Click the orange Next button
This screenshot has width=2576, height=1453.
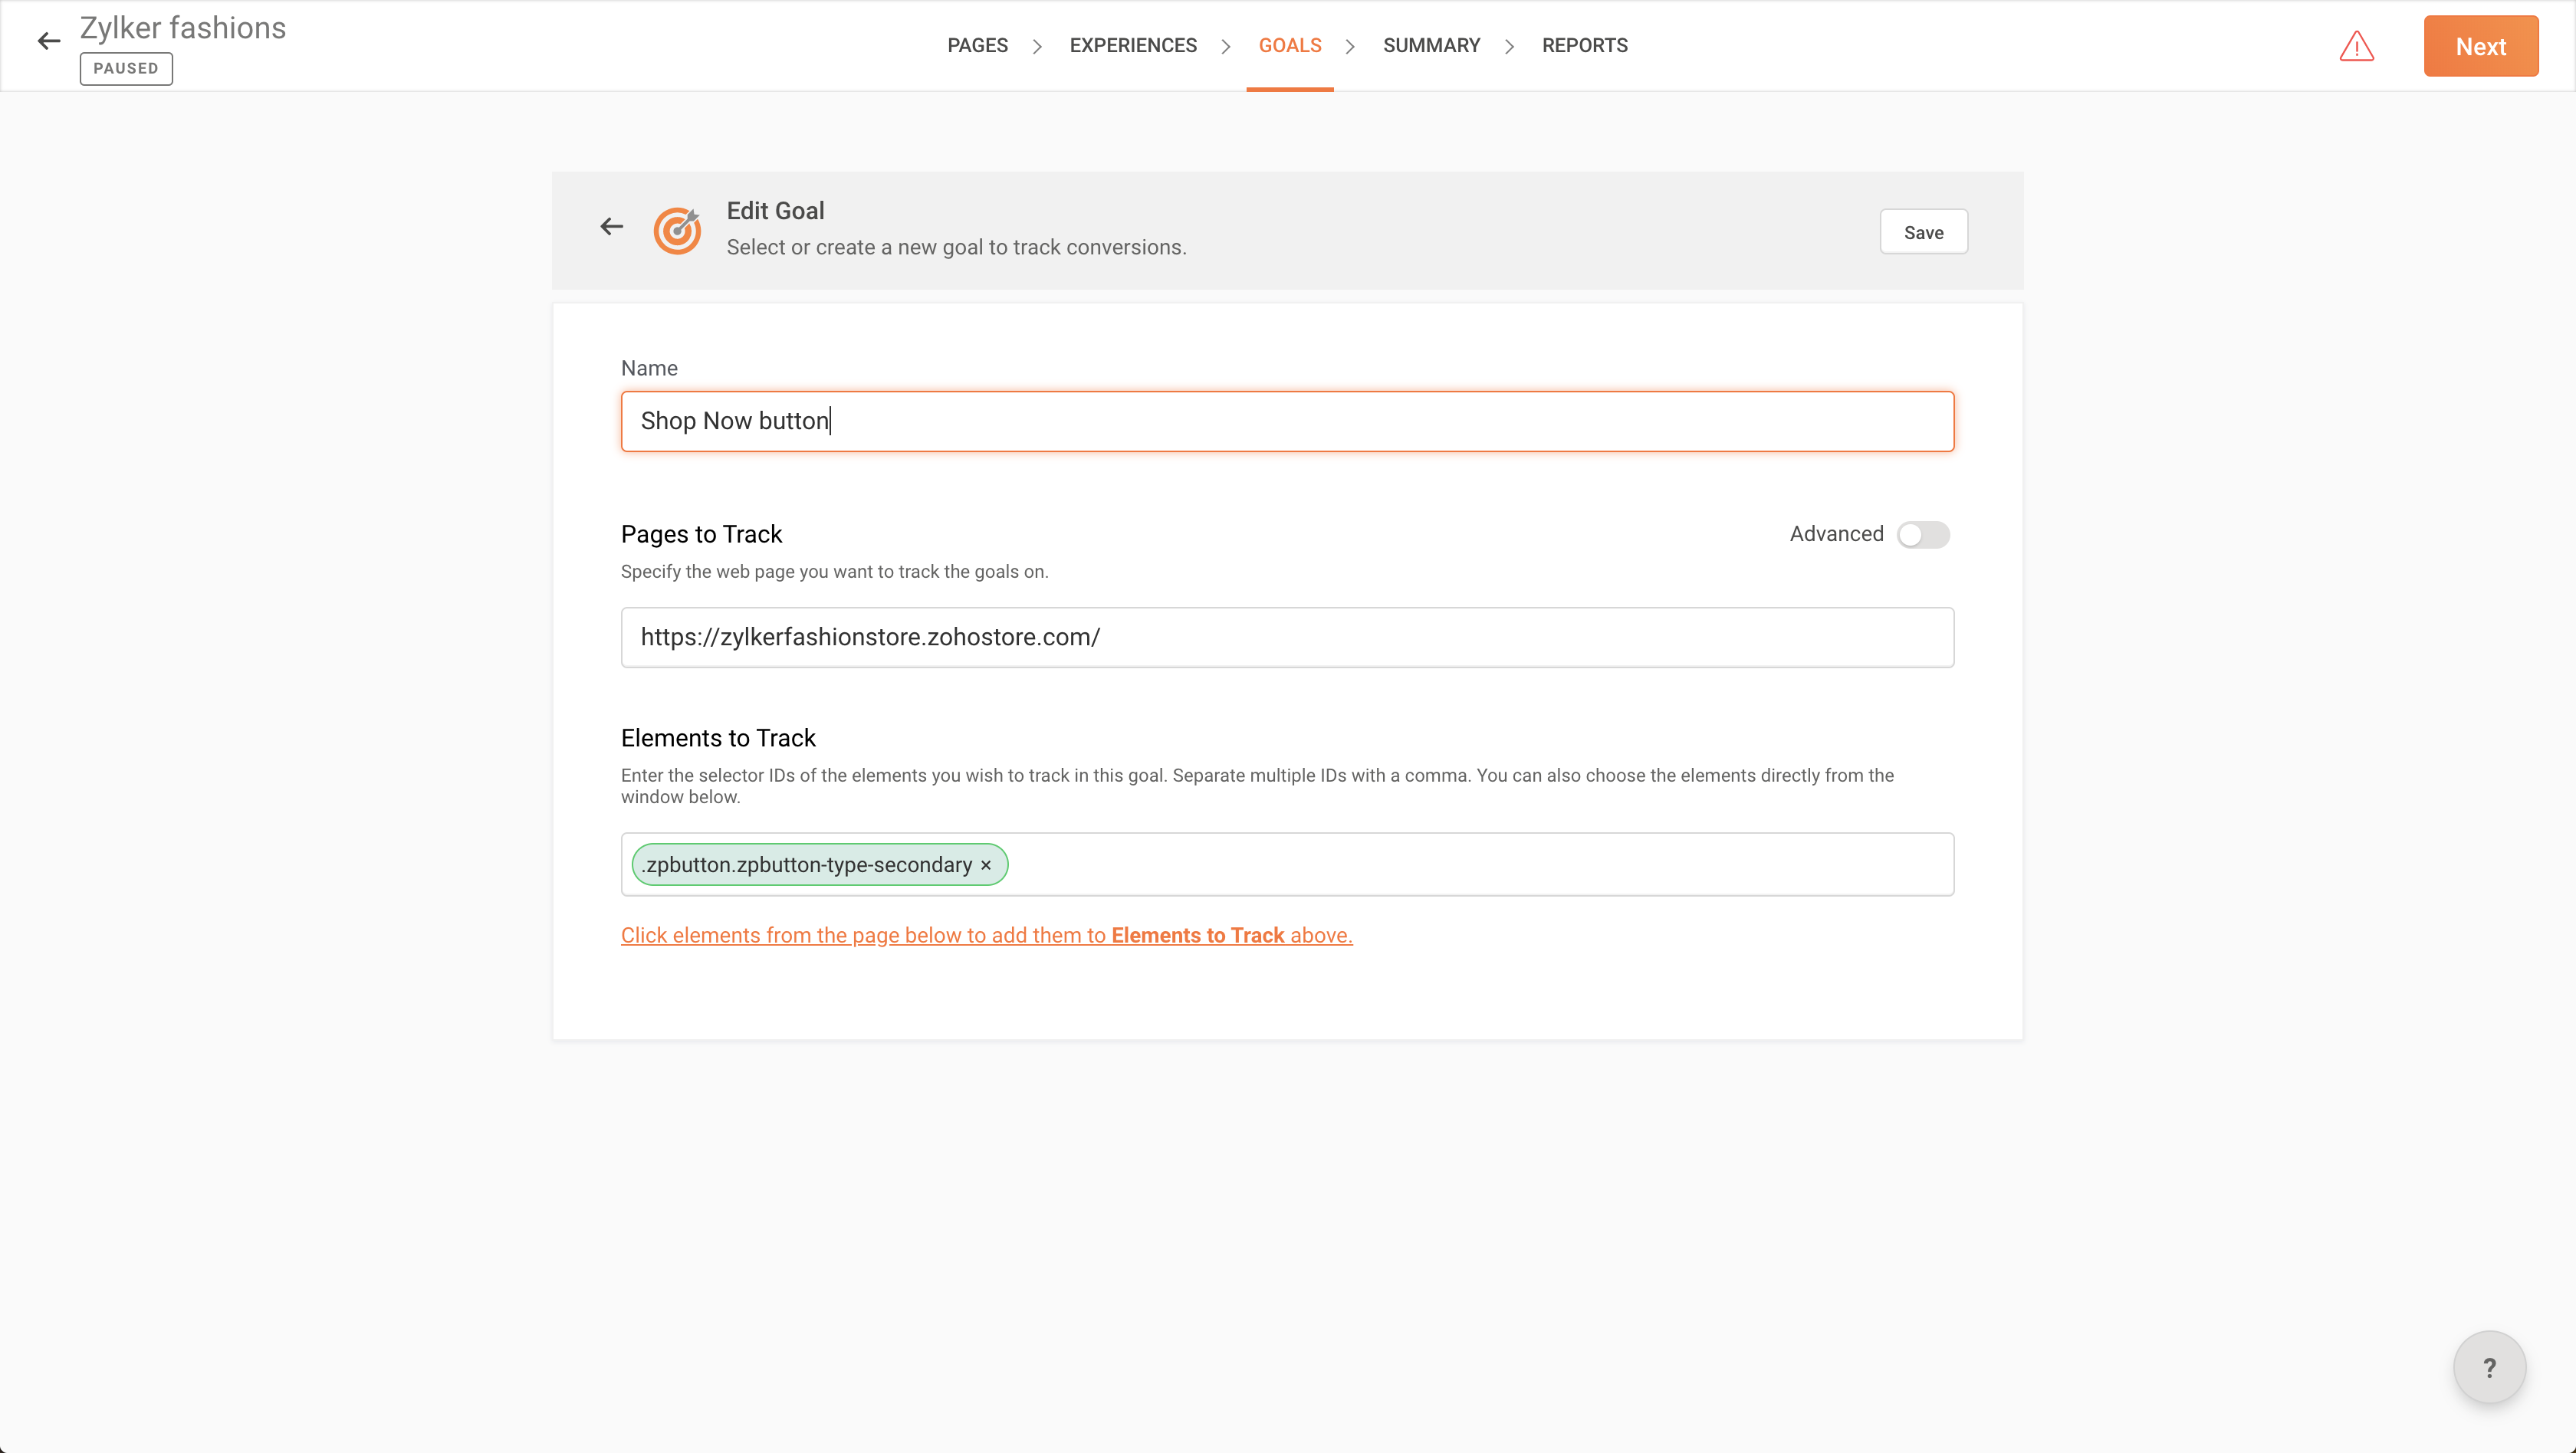pyautogui.click(x=2480, y=46)
